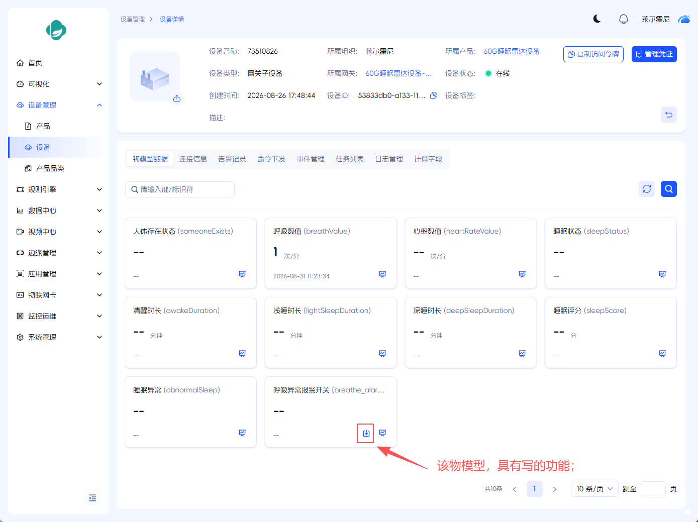
Task: Focus the key/identifier search field
Action: click(x=180, y=189)
